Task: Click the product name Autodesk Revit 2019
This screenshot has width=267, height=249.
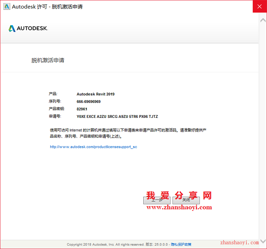Action: pos(95,94)
